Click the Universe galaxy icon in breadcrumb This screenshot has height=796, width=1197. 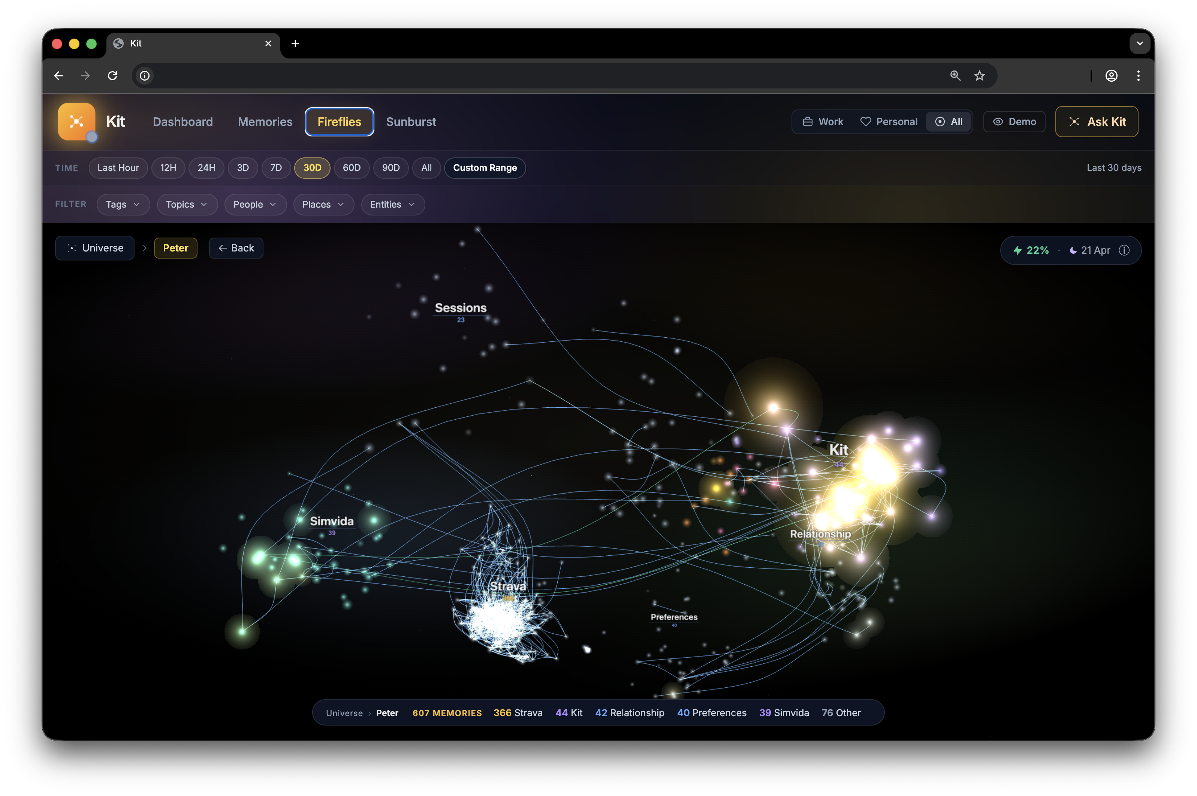[72, 248]
